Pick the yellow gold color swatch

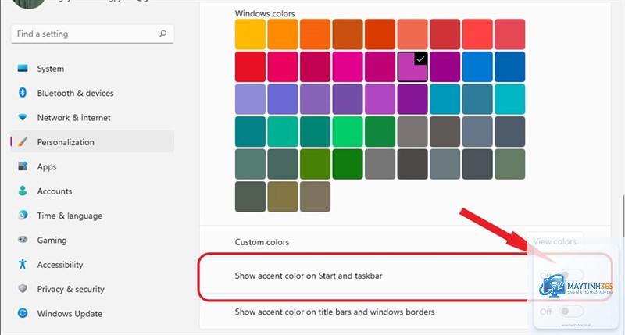(250, 34)
